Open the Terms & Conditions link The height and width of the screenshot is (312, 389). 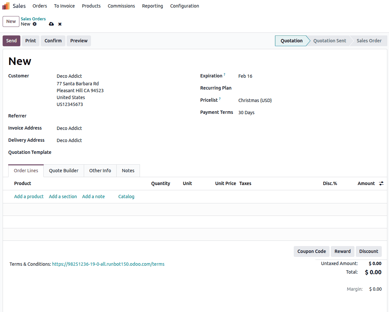[x=108, y=264]
